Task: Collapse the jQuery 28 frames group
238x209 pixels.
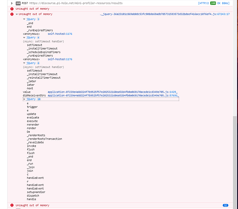Action: tap(24, 99)
